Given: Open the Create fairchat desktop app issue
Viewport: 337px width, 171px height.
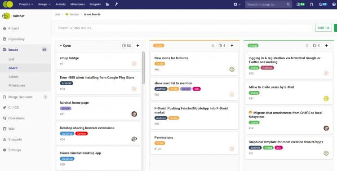Looking at the screenshot, I should tap(80, 153).
